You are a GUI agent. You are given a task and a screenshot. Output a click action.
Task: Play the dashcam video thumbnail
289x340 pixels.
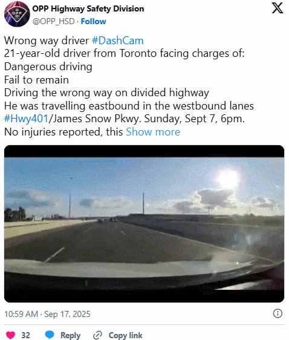click(144, 224)
